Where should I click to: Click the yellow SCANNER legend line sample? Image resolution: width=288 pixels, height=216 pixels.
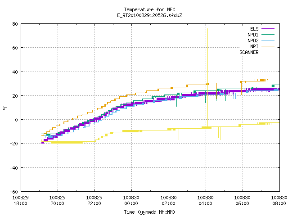(268, 52)
